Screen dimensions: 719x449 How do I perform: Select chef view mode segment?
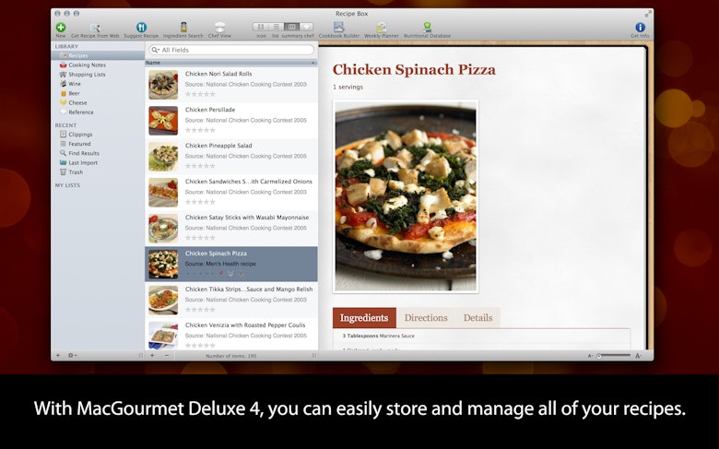pos(306,27)
